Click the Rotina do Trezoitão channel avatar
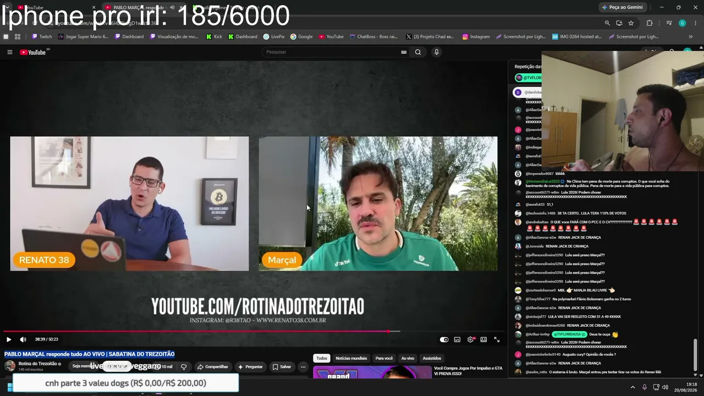 point(10,366)
